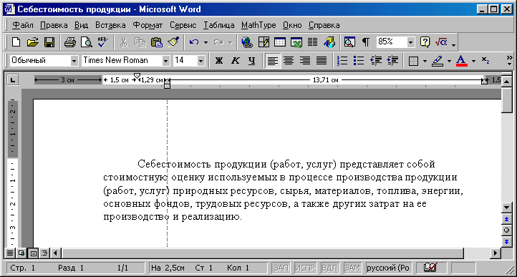Open Tables and Borders toolbar
Viewport: 517px width, 277px height.
tap(264, 42)
